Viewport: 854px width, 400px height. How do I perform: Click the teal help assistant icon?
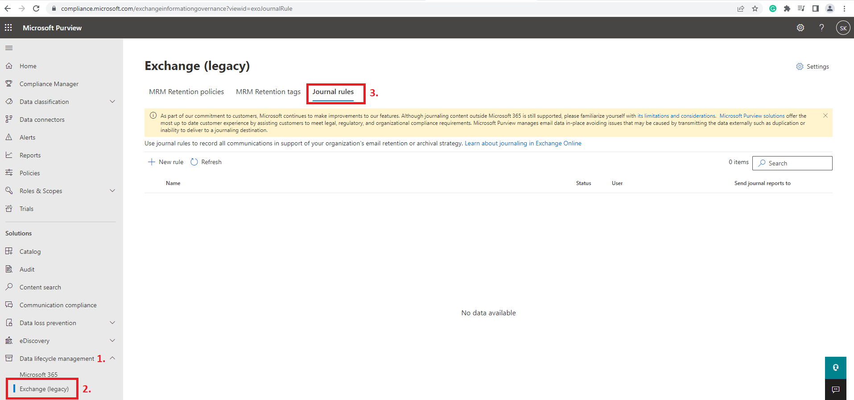835,367
